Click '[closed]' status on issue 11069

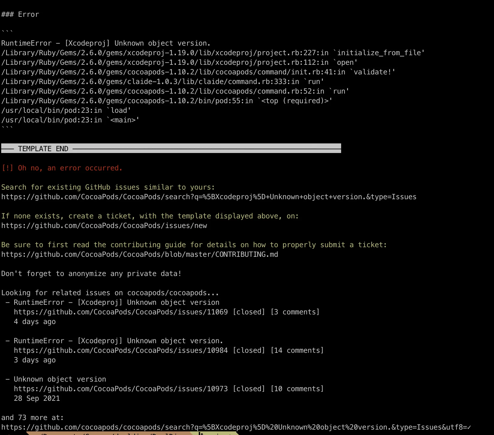click(x=249, y=312)
